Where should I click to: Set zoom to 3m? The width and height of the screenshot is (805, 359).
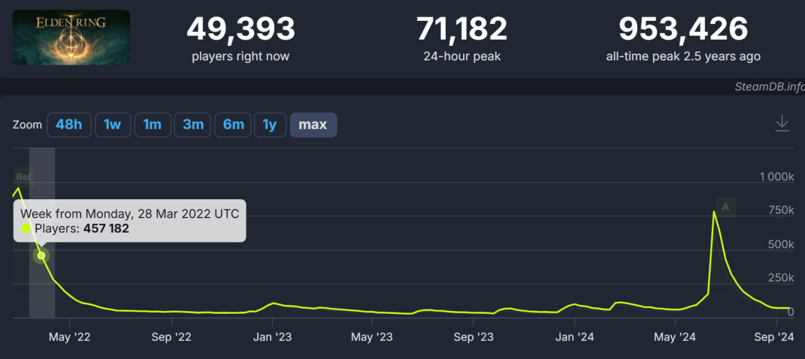[x=192, y=124]
